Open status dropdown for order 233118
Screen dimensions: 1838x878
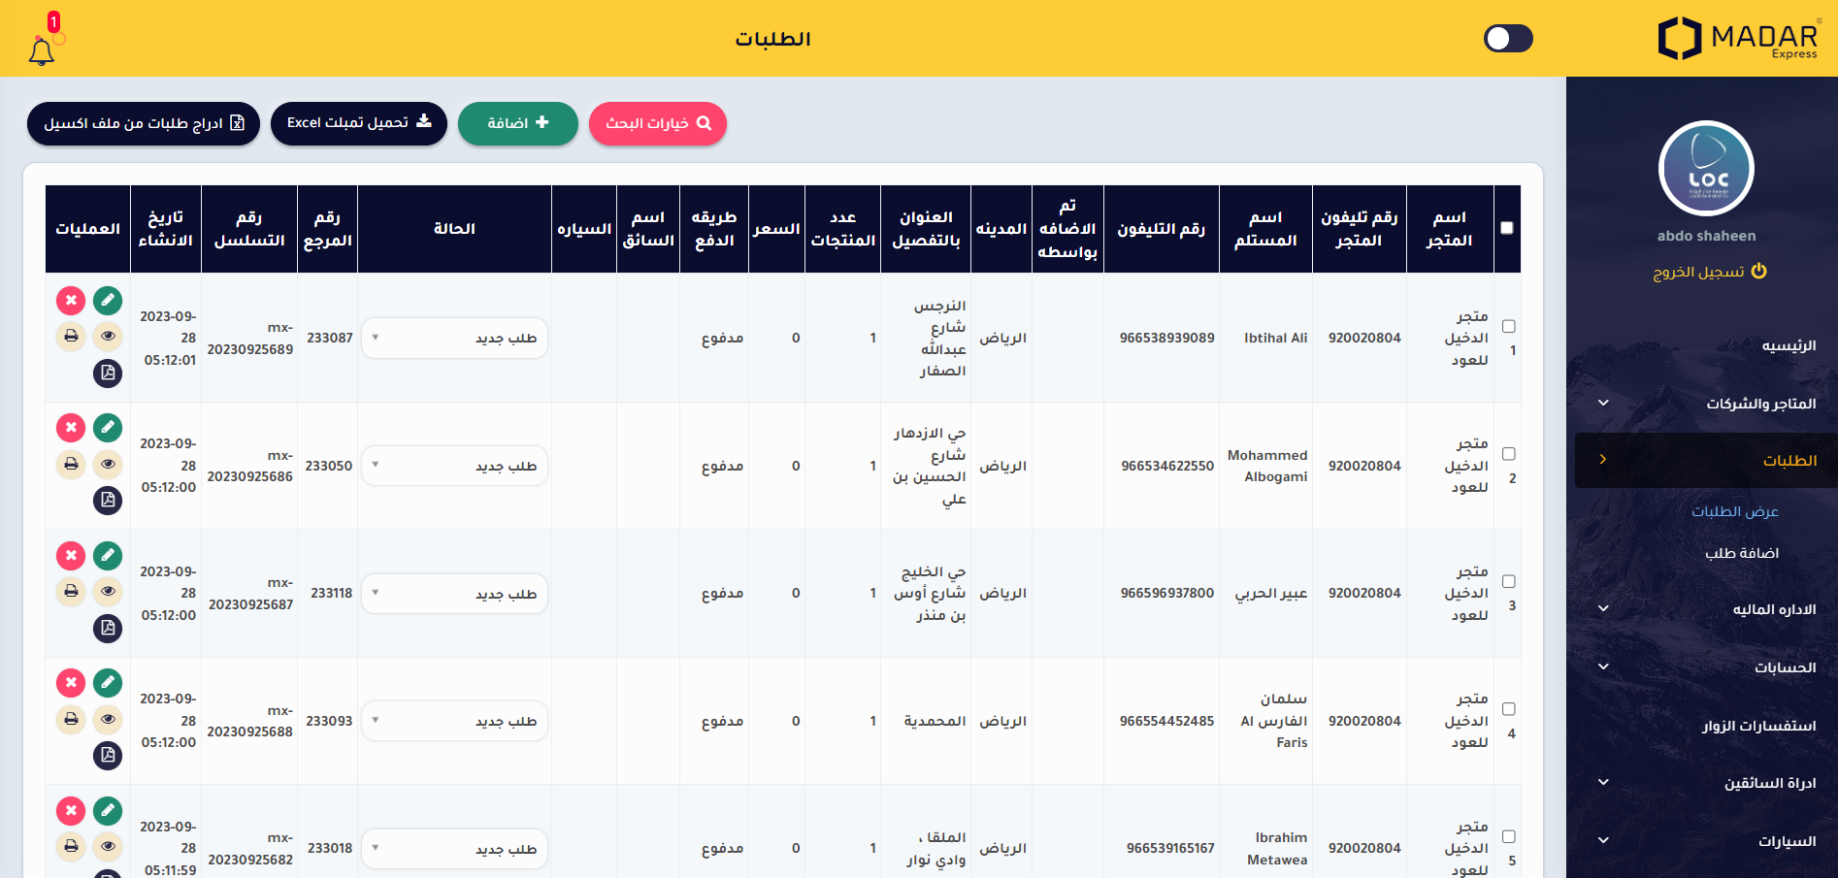coord(454,594)
